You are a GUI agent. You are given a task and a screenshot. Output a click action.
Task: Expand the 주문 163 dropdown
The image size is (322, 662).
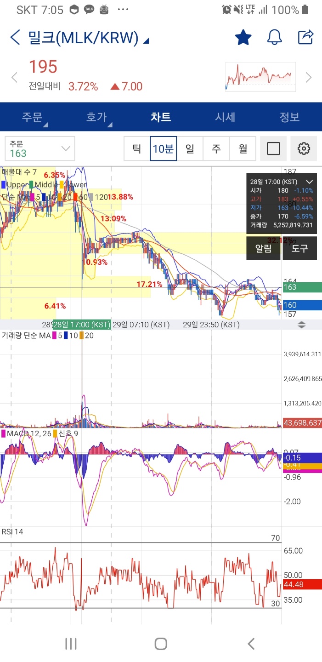pos(40,148)
